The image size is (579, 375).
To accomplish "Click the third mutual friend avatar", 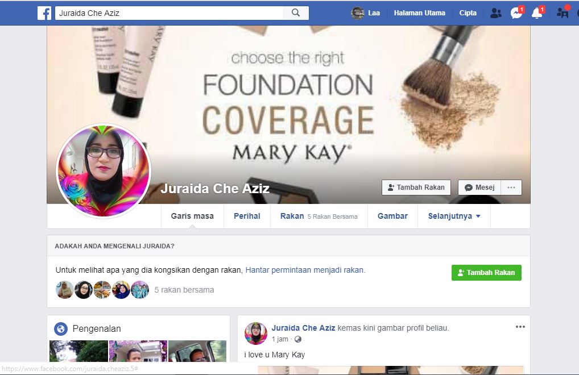I will click(102, 290).
